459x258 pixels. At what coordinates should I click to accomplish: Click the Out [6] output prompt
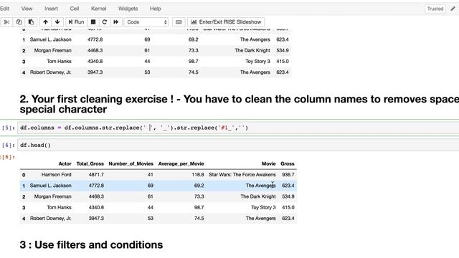click(x=8, y=157)
